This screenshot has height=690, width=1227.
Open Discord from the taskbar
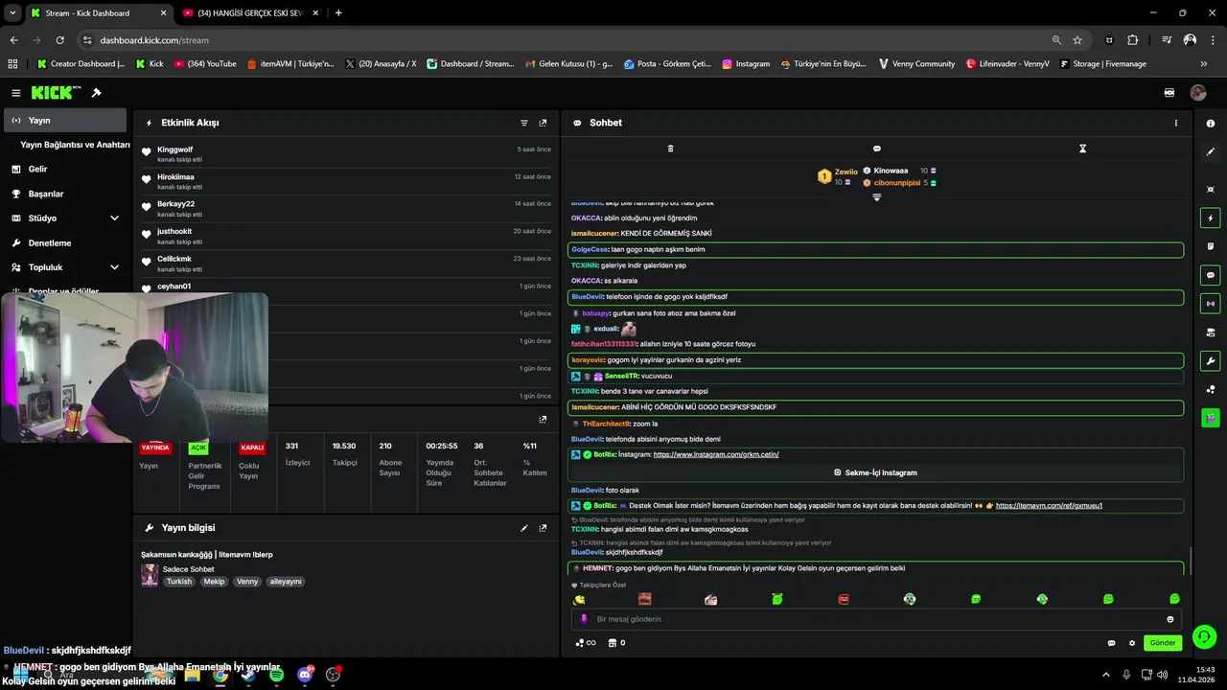tap(305, 675)
